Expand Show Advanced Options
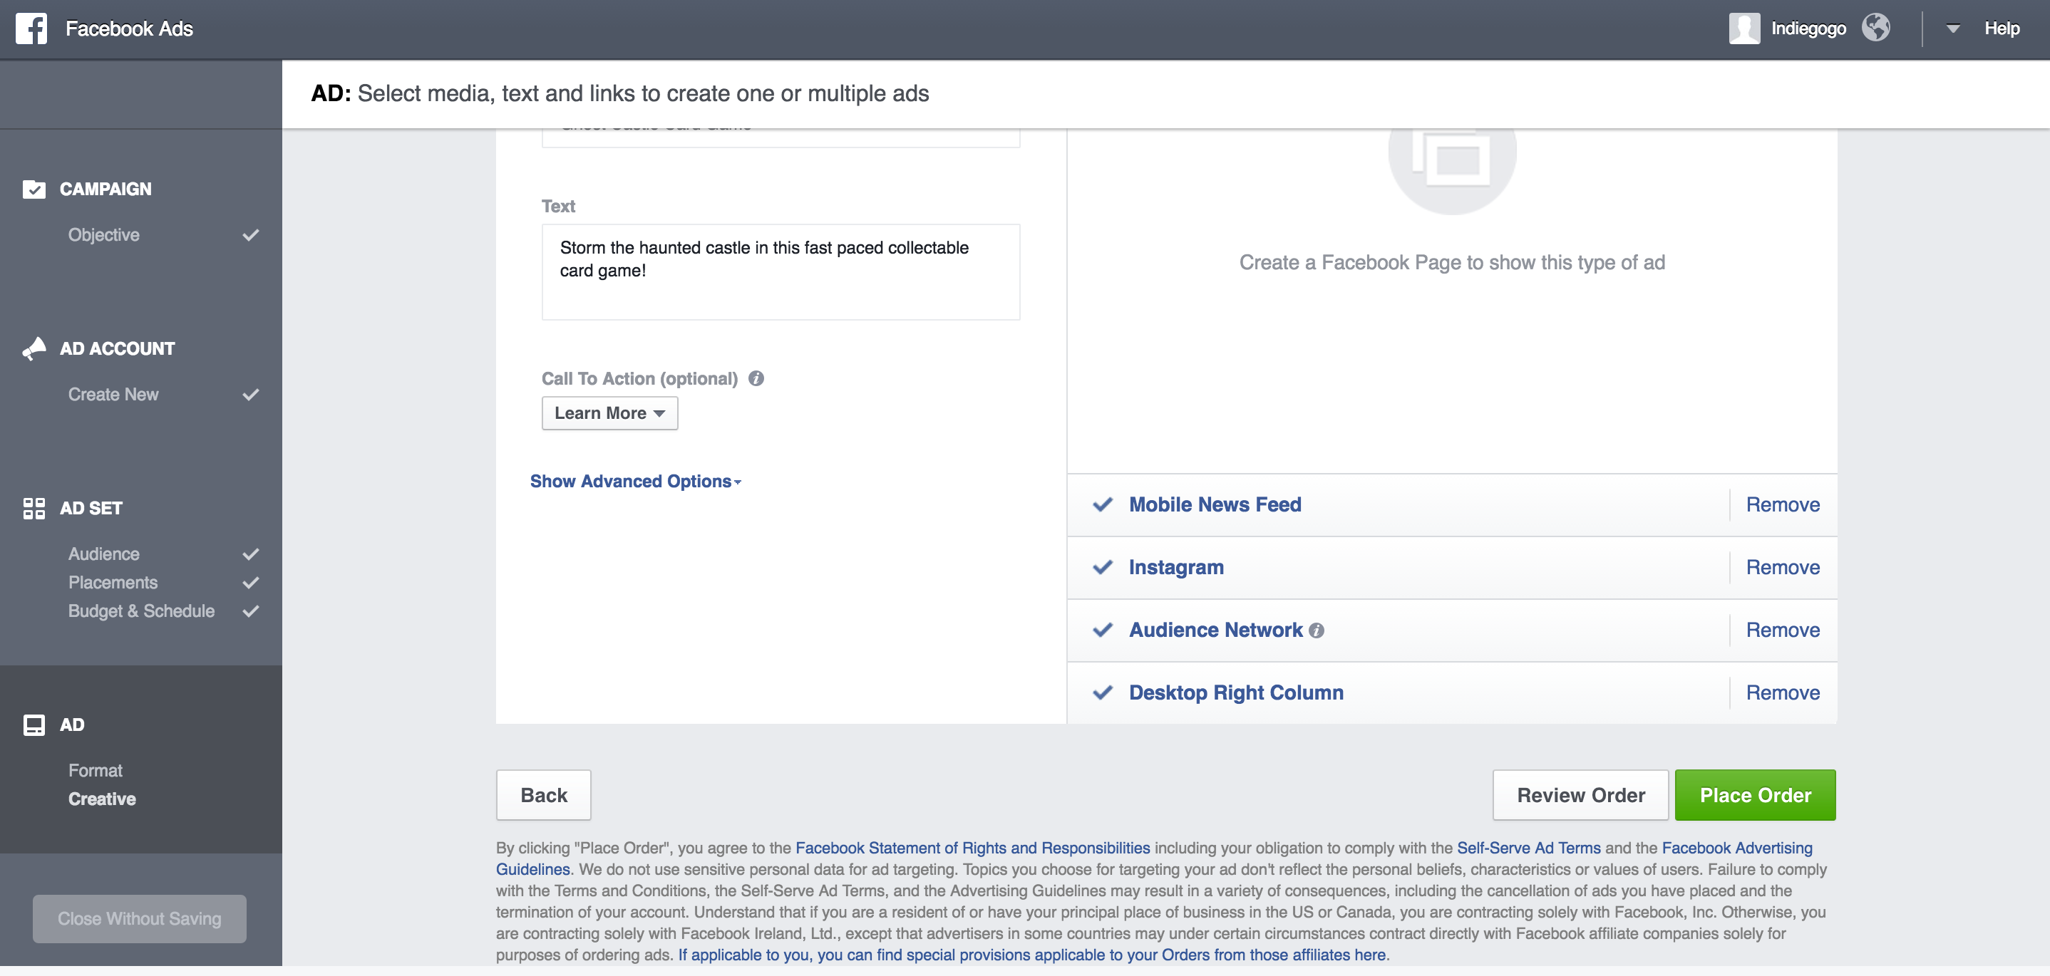Image resolution: width=2050 pixels, height=976 pixels. (635, 482)
